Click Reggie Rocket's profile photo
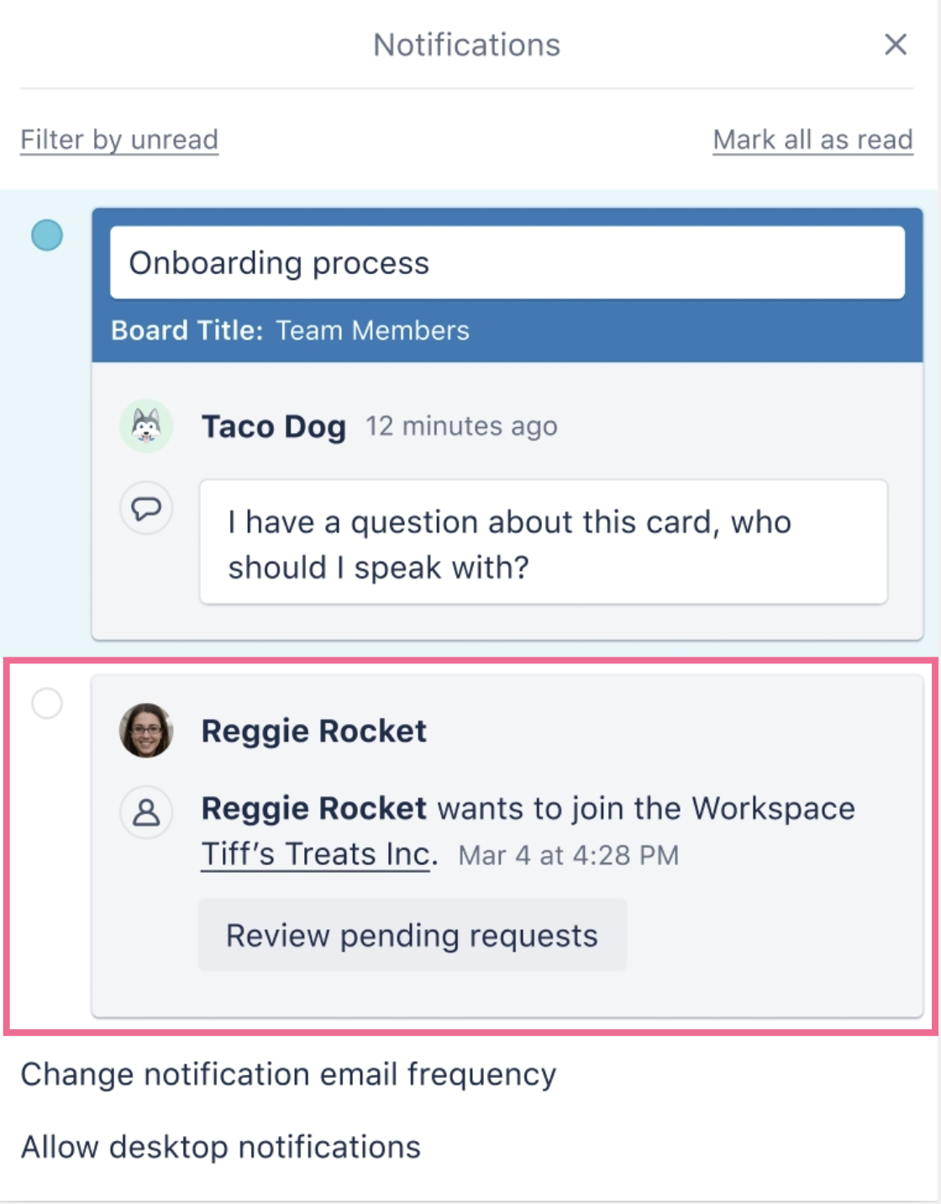This screenshot has height=1204, width=941. tap(146, 731)
